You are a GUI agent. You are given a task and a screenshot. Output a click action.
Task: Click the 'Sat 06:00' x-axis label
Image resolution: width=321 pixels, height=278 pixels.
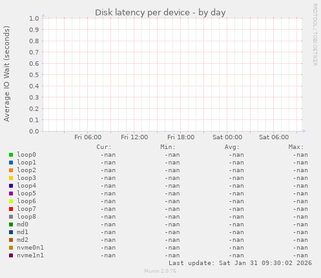coord(274,137)
